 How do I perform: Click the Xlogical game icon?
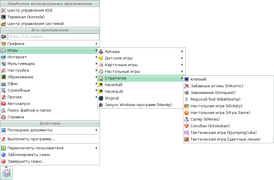point(101,98)
